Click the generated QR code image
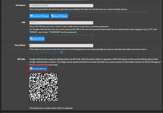This screenshot has width=163, height=113. (43, 87)
